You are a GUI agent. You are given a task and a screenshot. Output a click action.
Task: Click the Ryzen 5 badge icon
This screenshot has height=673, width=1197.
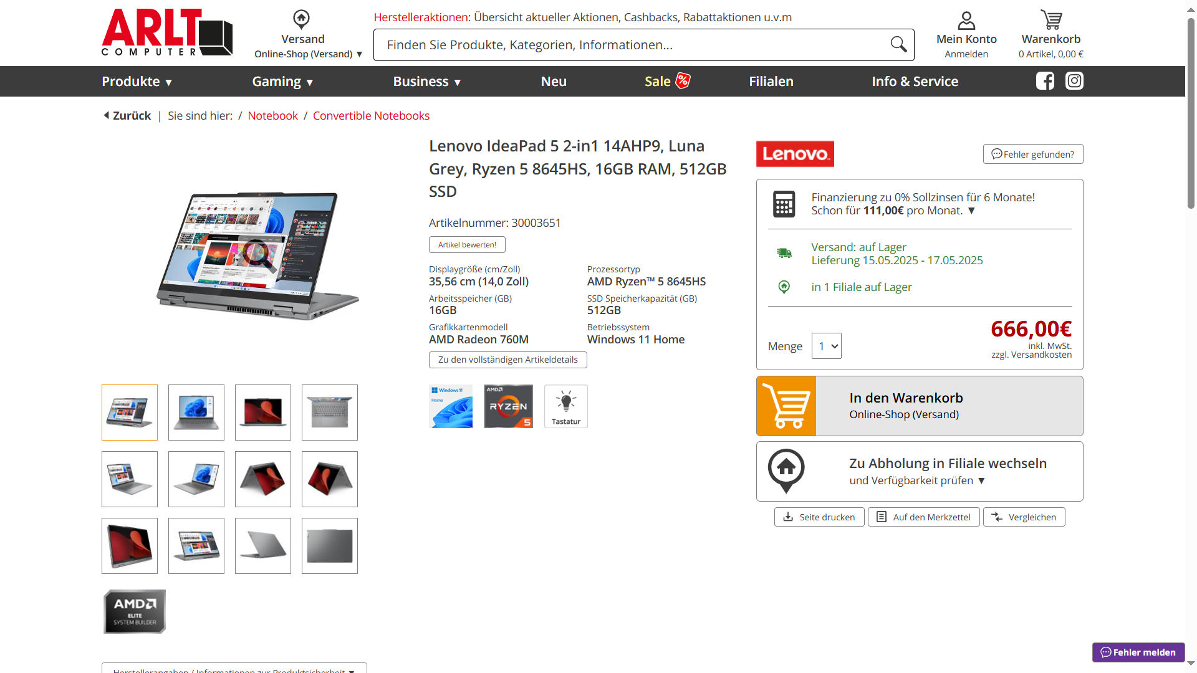508,406
